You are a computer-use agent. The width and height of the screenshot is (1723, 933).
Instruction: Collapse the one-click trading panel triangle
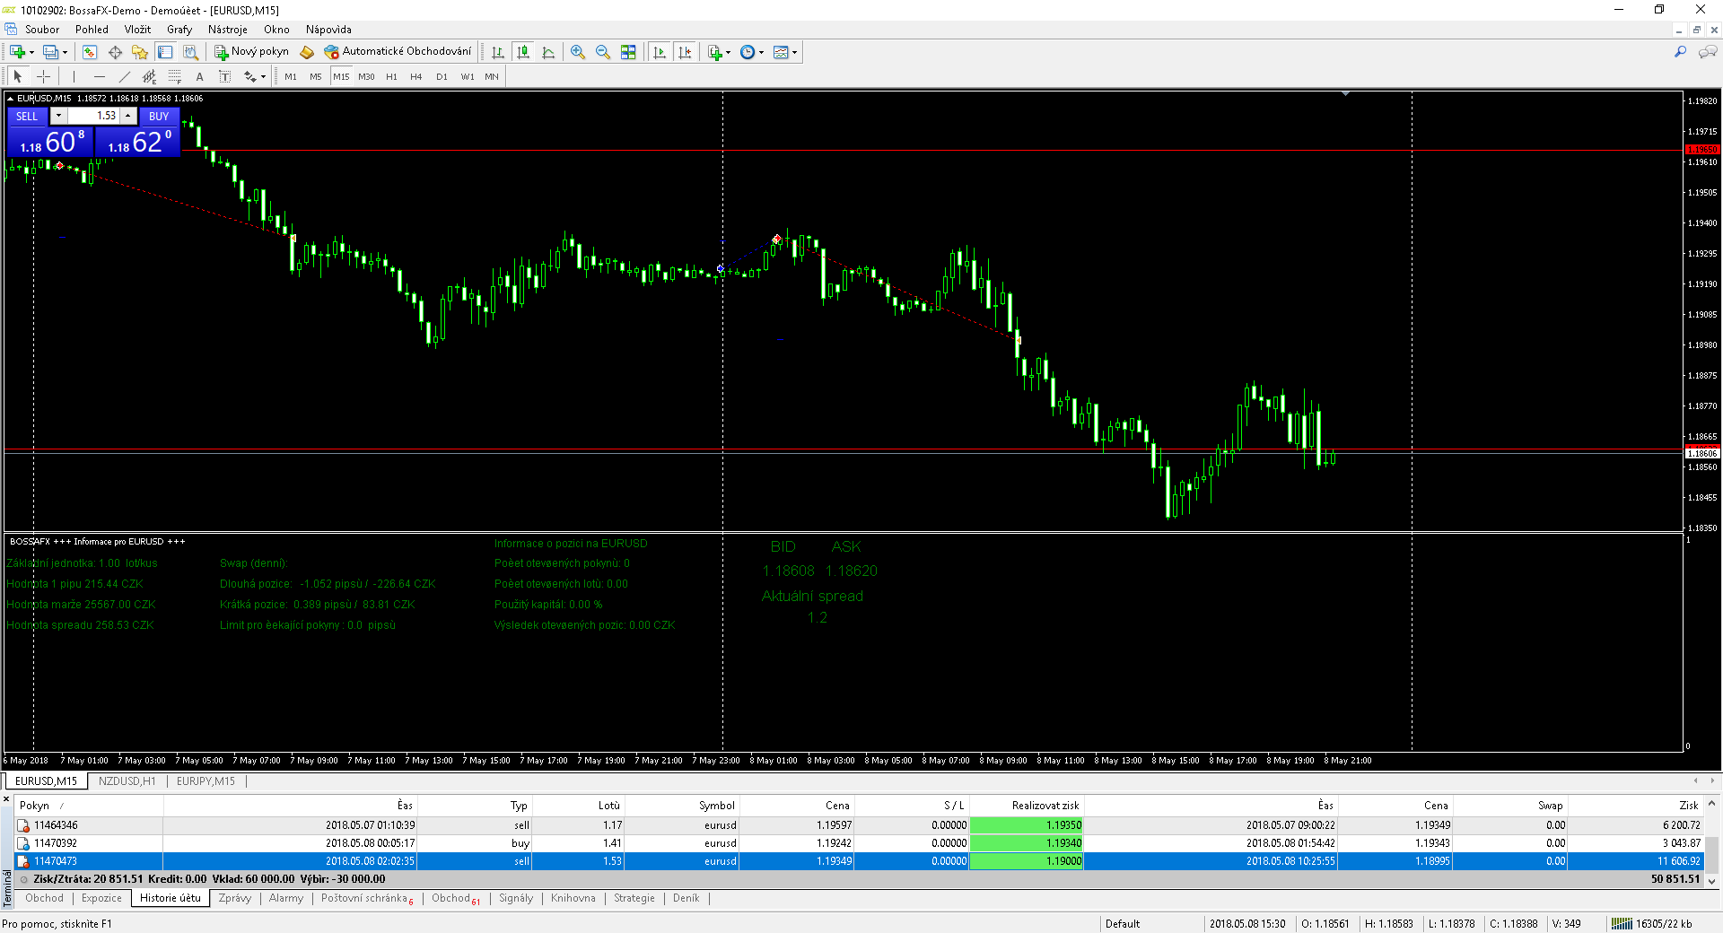point(10,99)
